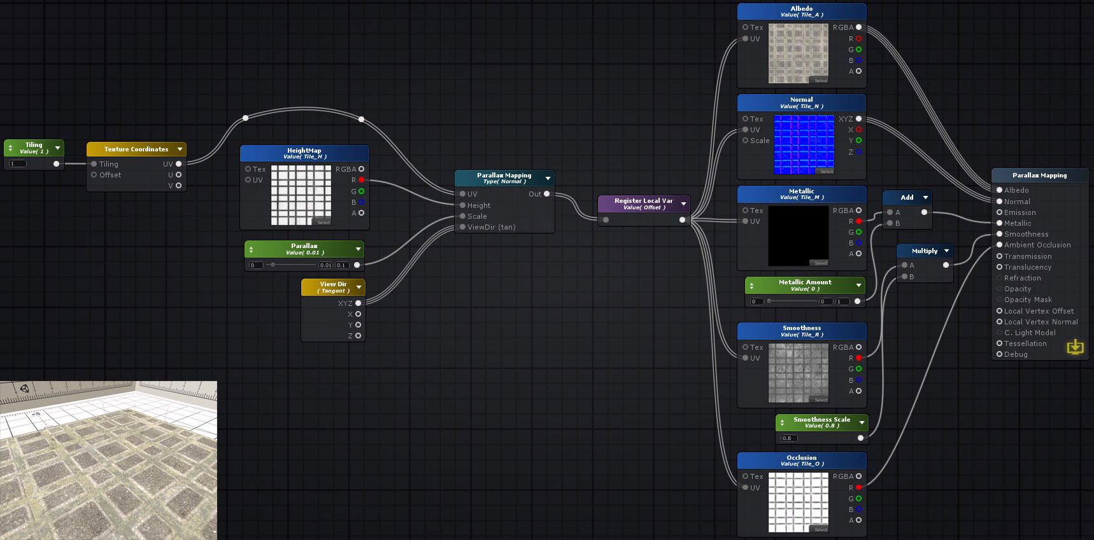Click the up-down arrows icon on Metallic Amount node

click(x=751, y=286)
